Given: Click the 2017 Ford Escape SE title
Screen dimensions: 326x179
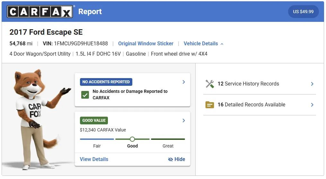Looking at the screenshot, I should pyautogui.click(x=46, y=32).
